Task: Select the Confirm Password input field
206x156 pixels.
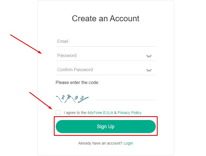Action: (x=101, y=70)
